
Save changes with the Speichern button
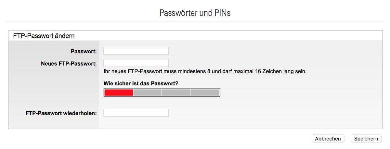click(366, 139)
